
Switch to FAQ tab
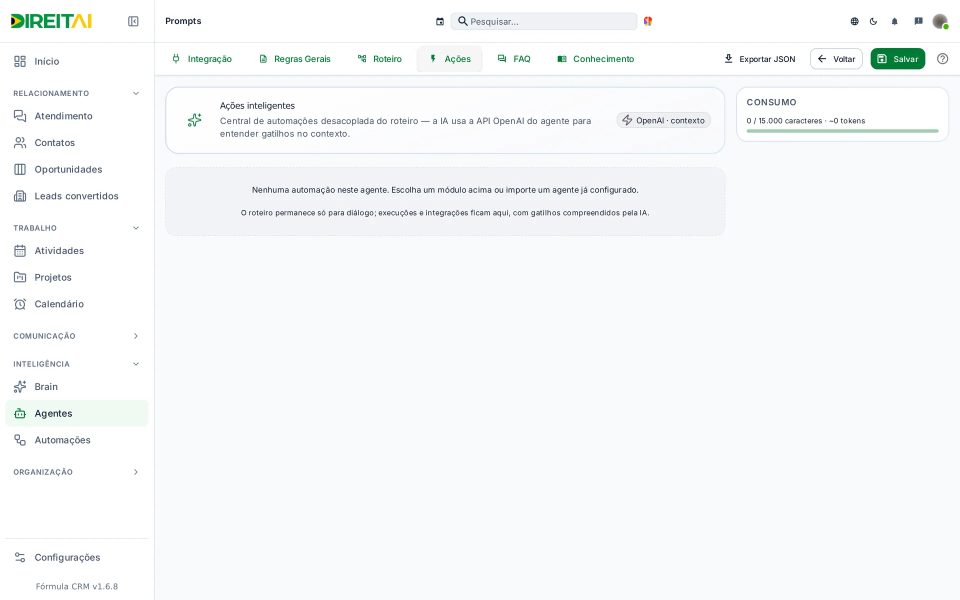[x=514, y=58]
